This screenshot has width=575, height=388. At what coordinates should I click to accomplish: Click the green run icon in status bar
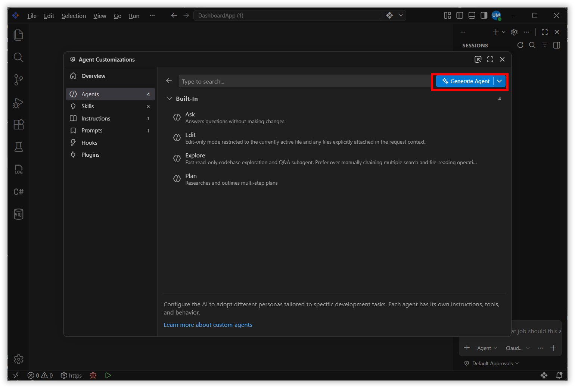coord(108,375)
